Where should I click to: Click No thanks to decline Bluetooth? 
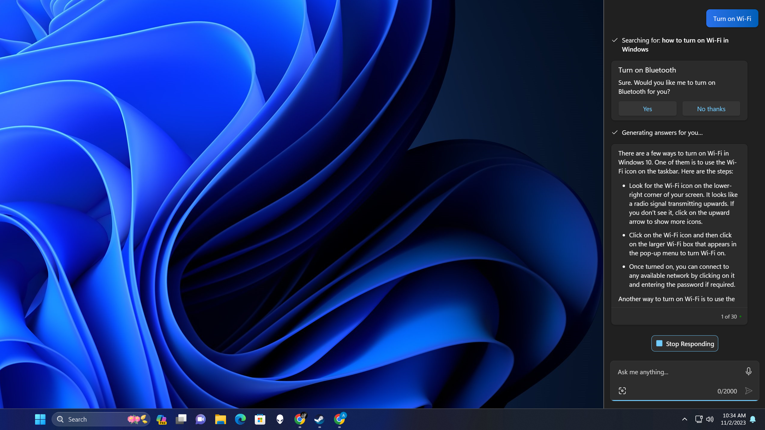pyautogui.click(x=711, y=109)
